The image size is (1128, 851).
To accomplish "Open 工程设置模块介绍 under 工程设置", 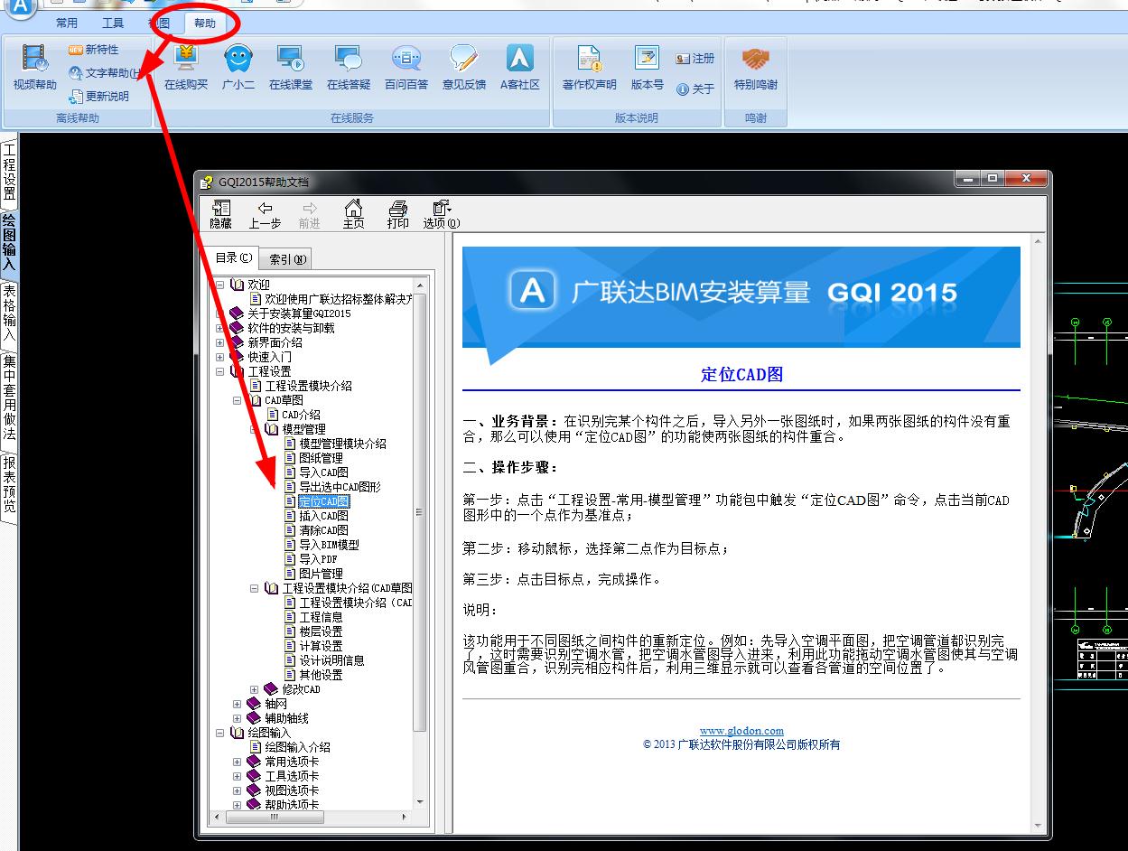I will (x=308, y=386).
